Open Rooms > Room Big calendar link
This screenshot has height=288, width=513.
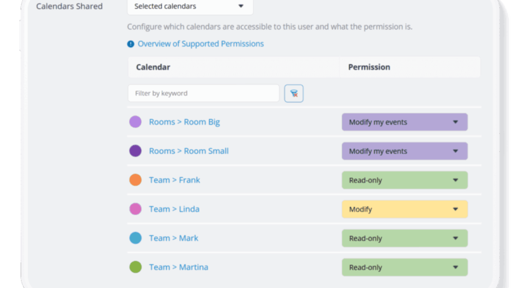184,122
